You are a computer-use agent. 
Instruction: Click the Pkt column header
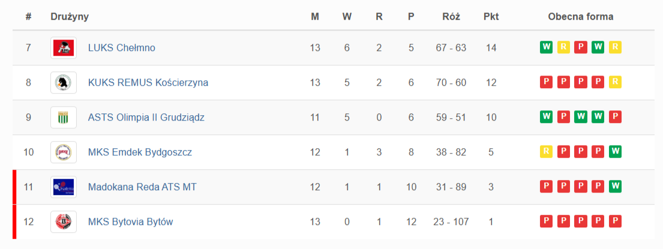[x=491, y=17]
